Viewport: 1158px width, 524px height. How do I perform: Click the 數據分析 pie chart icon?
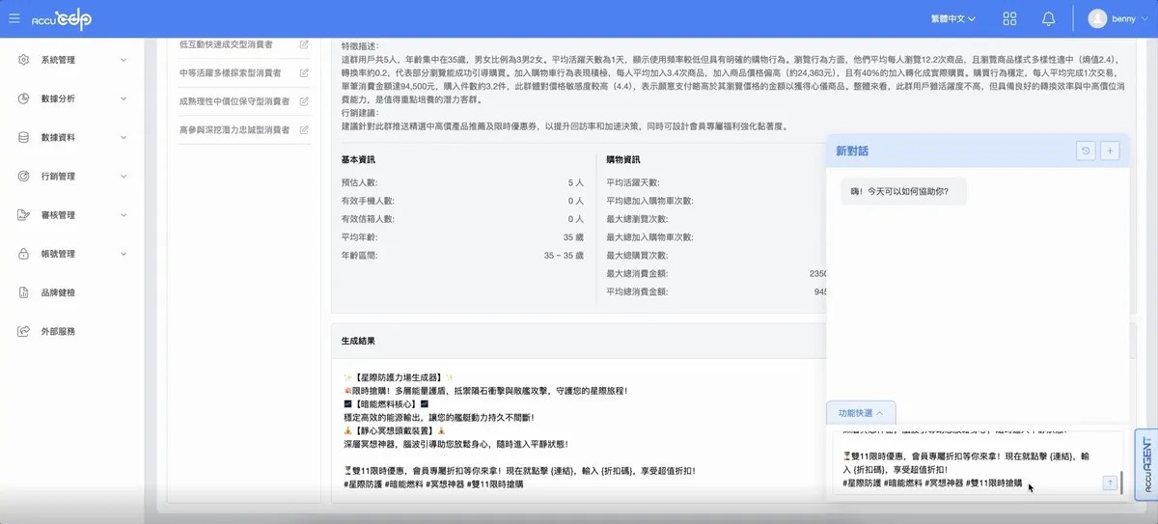pyautogui.click(x=23, y=98)
